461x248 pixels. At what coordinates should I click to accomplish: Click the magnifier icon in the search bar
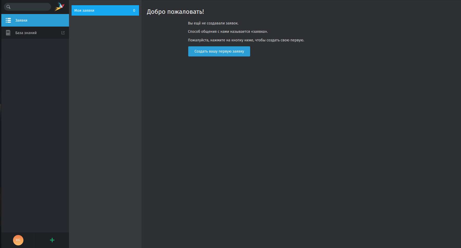coord(8,7)
